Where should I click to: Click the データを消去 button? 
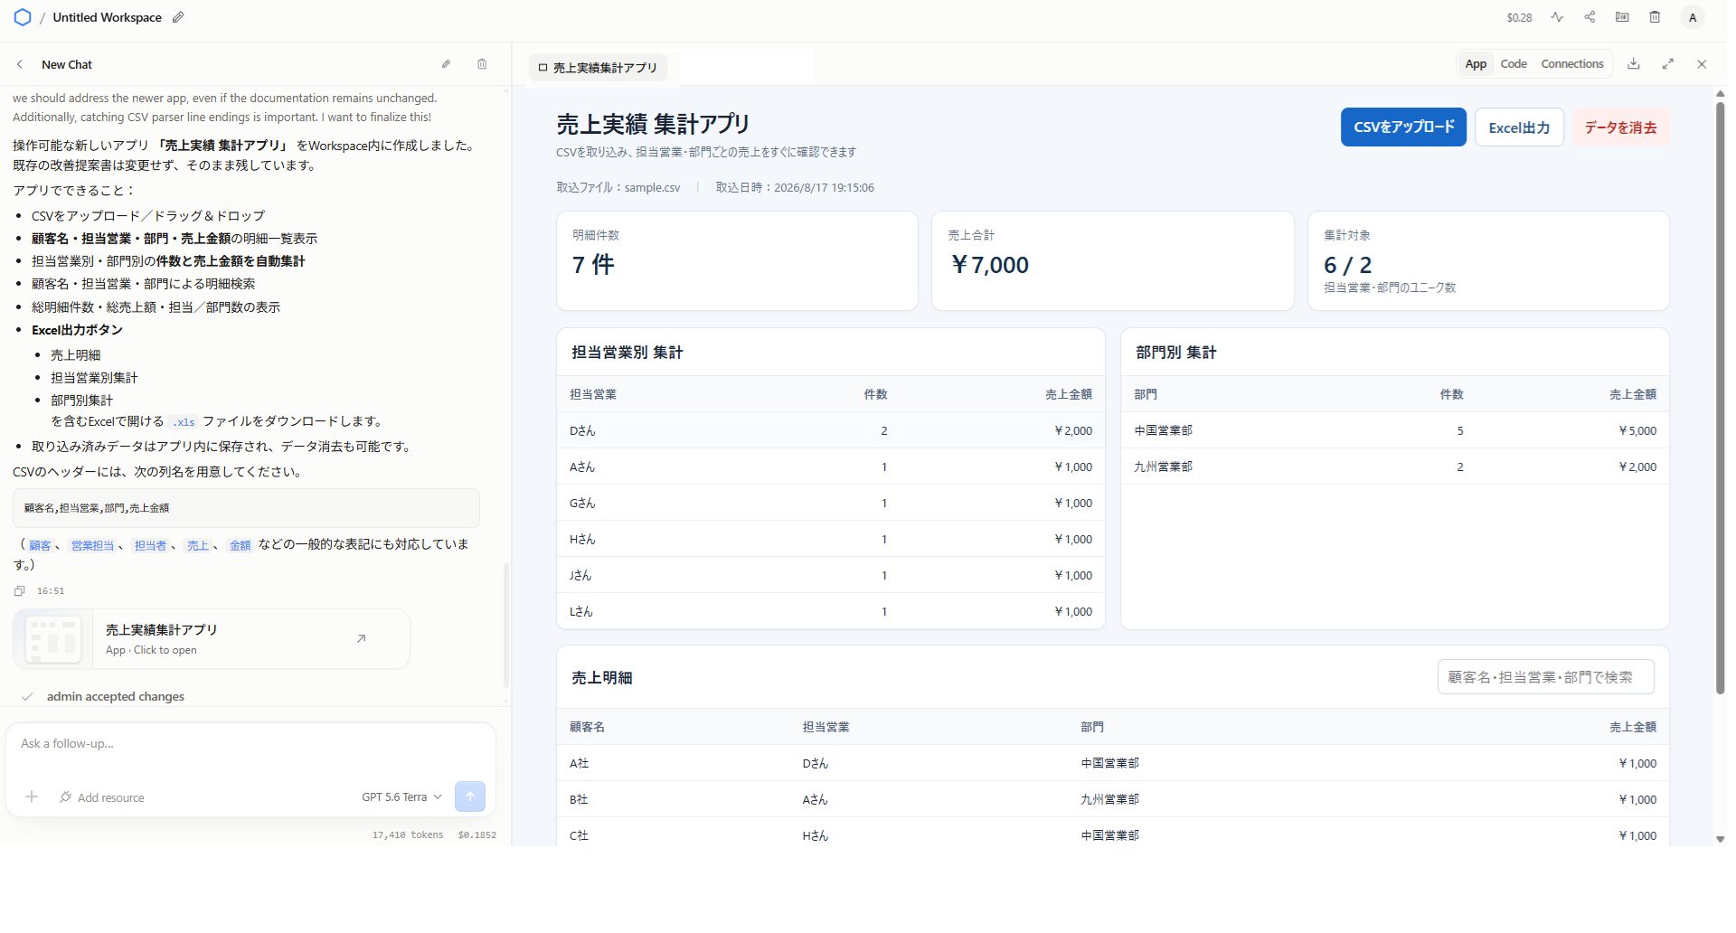[1620, 127]
